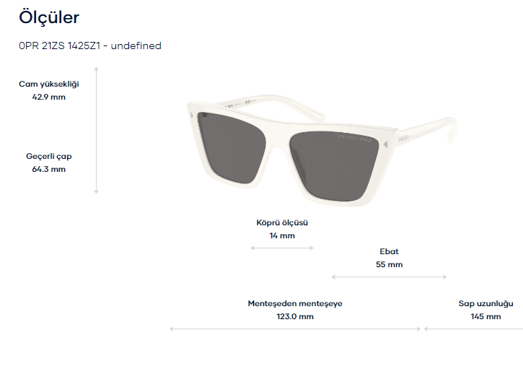Click the 145 mm temple length value
Viewport: 523px width, 369px height.
[486, 316]
